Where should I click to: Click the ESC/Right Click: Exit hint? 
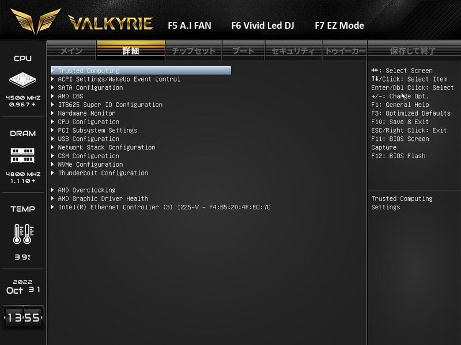point(409,131)
